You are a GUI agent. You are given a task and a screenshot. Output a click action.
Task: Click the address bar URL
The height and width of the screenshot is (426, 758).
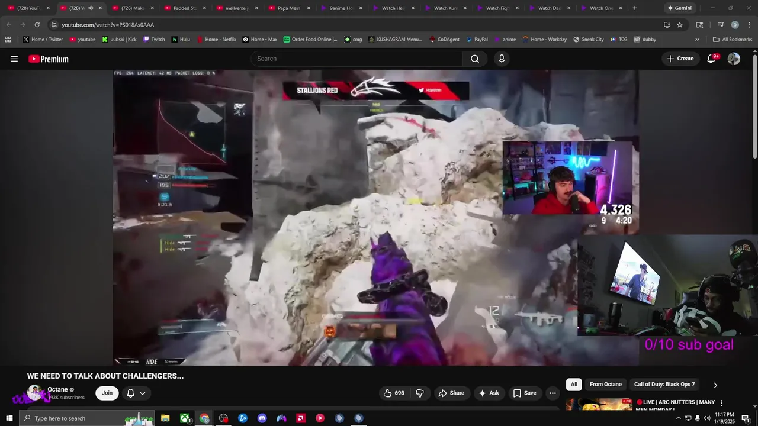pos(108,25)
